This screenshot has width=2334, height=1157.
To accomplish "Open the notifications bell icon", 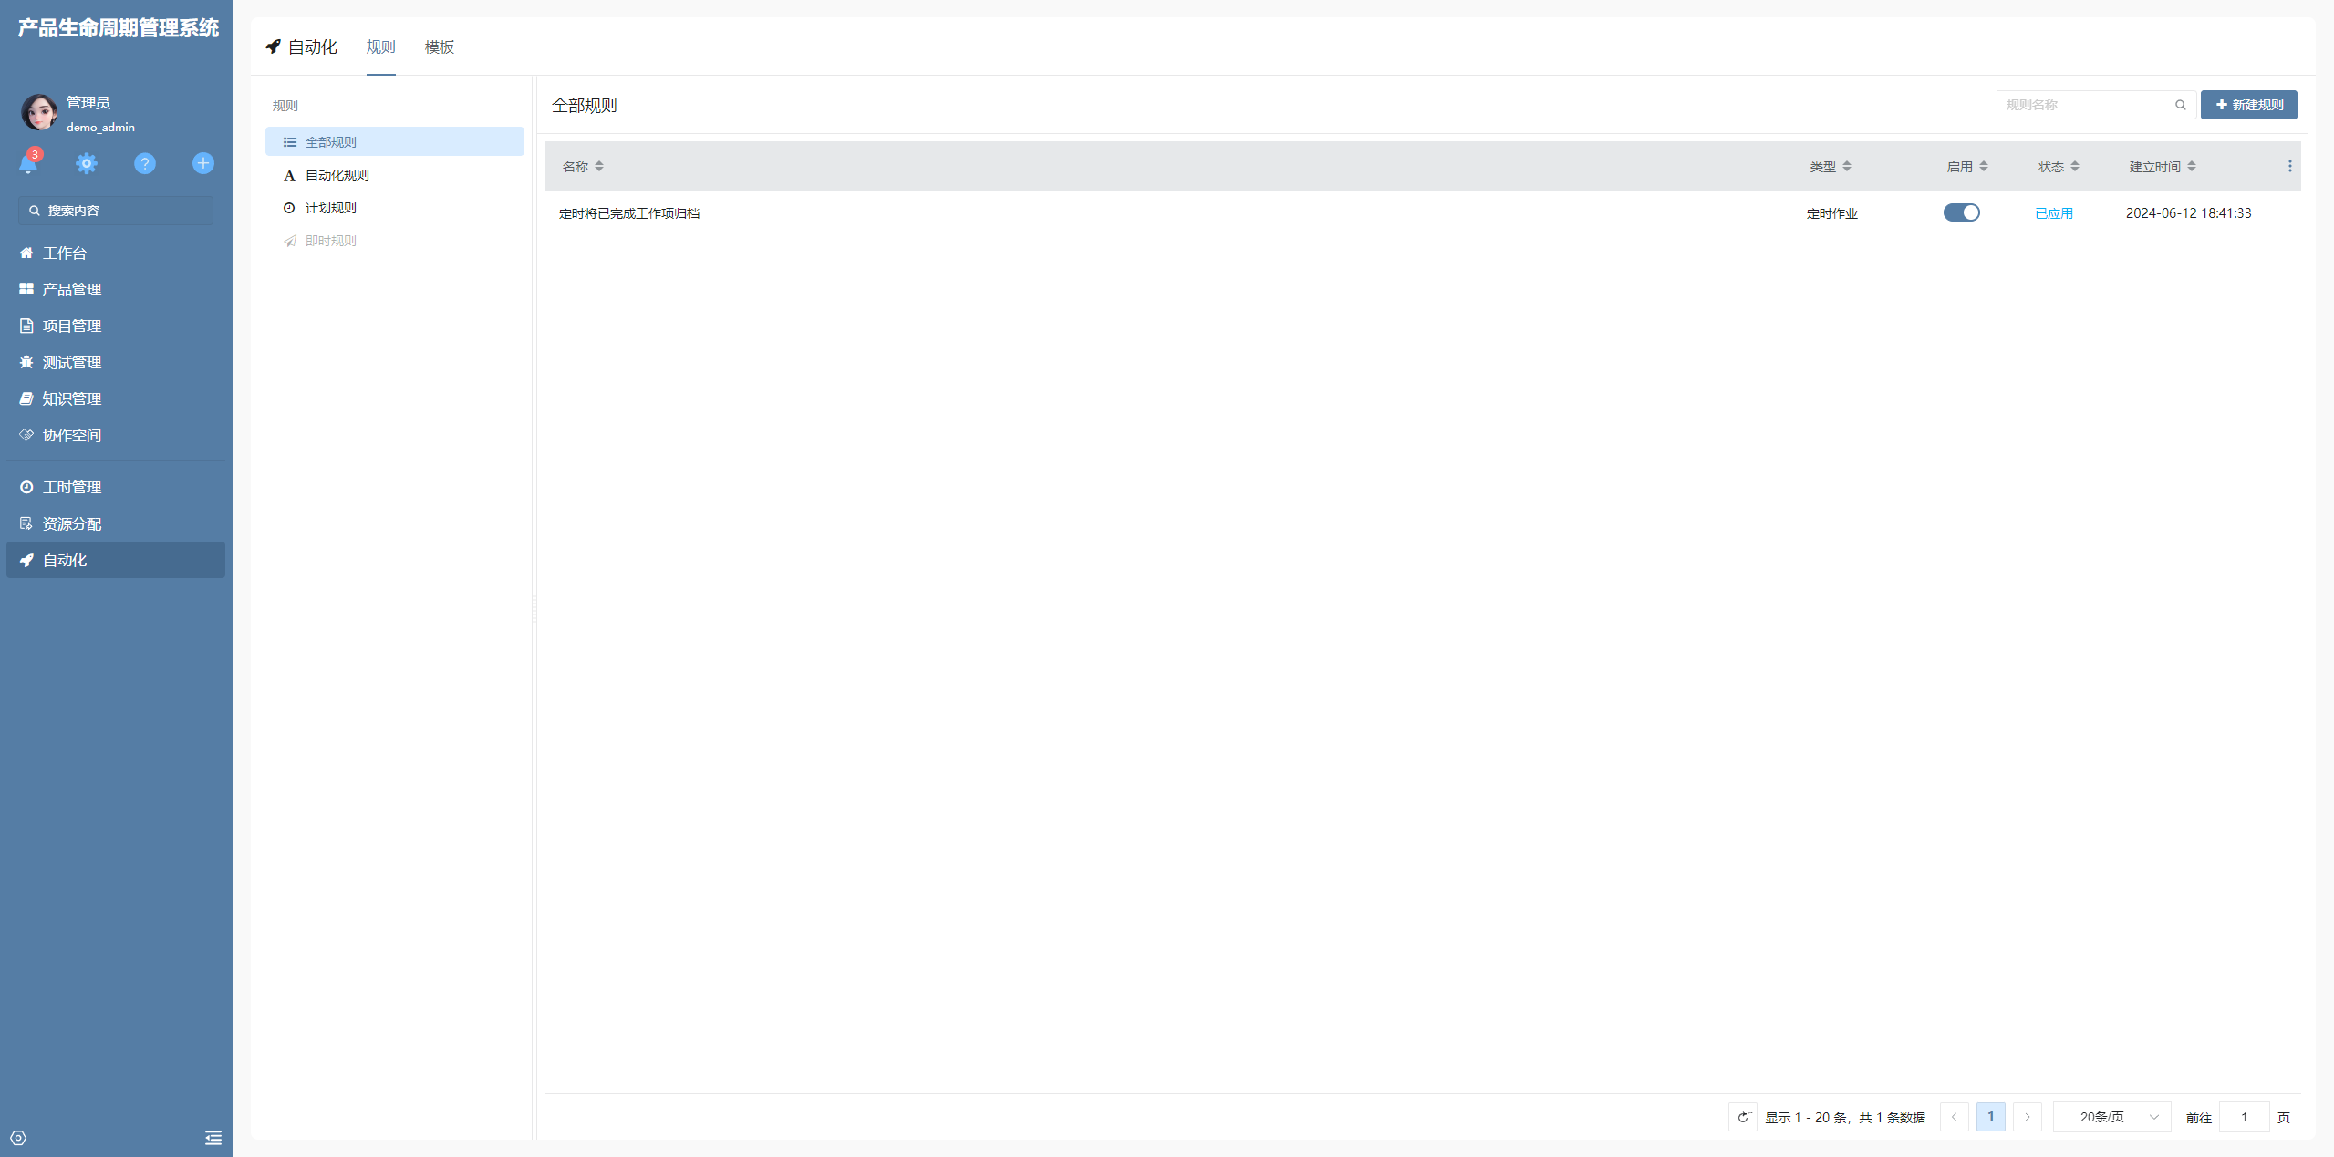I will point(28,164).
